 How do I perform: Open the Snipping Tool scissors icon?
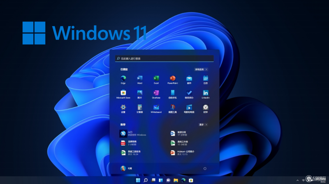tap(172, 107)
